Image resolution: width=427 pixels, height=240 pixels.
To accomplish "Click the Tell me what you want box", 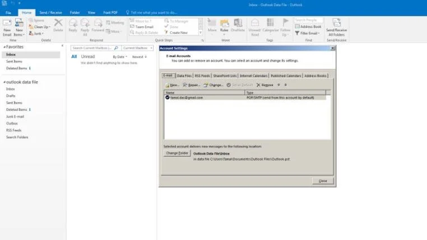I will pyautogui.click(x=151, y=12).
